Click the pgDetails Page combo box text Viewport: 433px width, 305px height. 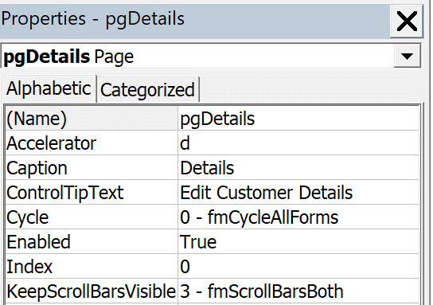pyautogui.click(x=68, y=57)
